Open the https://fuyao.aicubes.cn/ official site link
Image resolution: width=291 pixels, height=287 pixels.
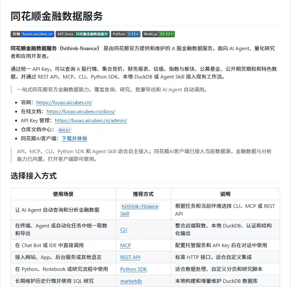pyautogui.click(x=64, y=103)
